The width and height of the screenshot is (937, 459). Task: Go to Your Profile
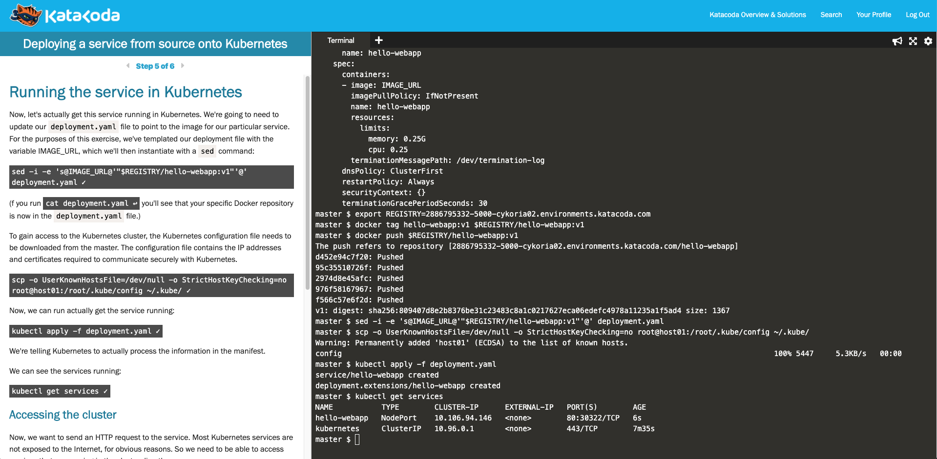pyautogui.click(x=873, y=15)
